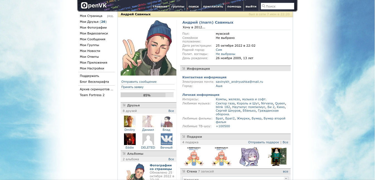Open Архив скриншотов sidebar link
The image size is (375, 180).
point(96,89)
